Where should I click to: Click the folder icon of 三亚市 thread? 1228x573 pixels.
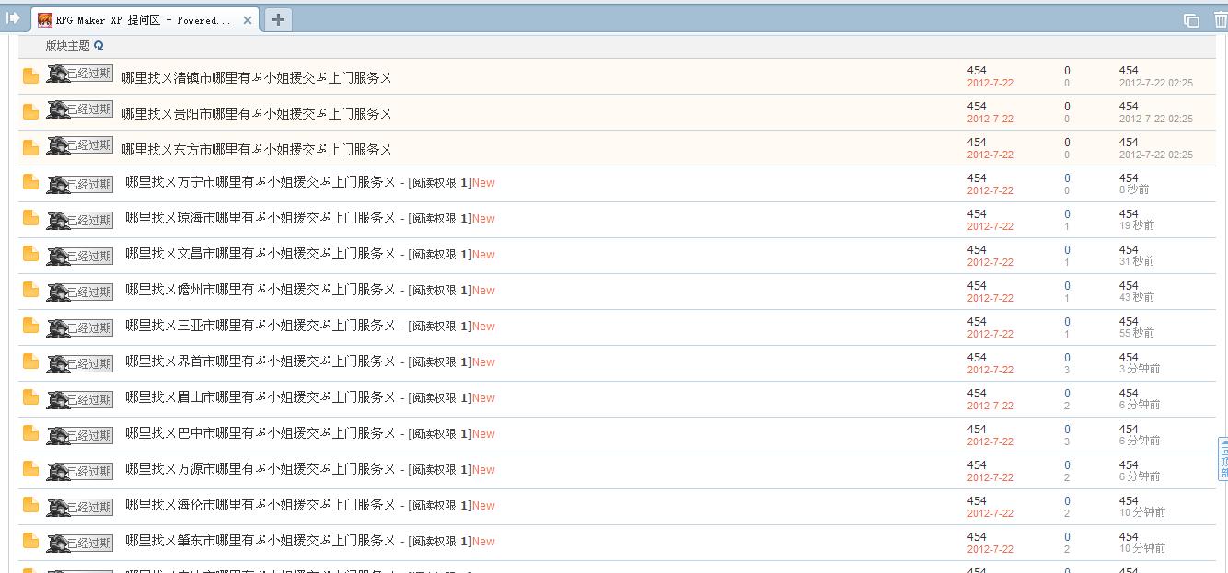coord(30,326)
